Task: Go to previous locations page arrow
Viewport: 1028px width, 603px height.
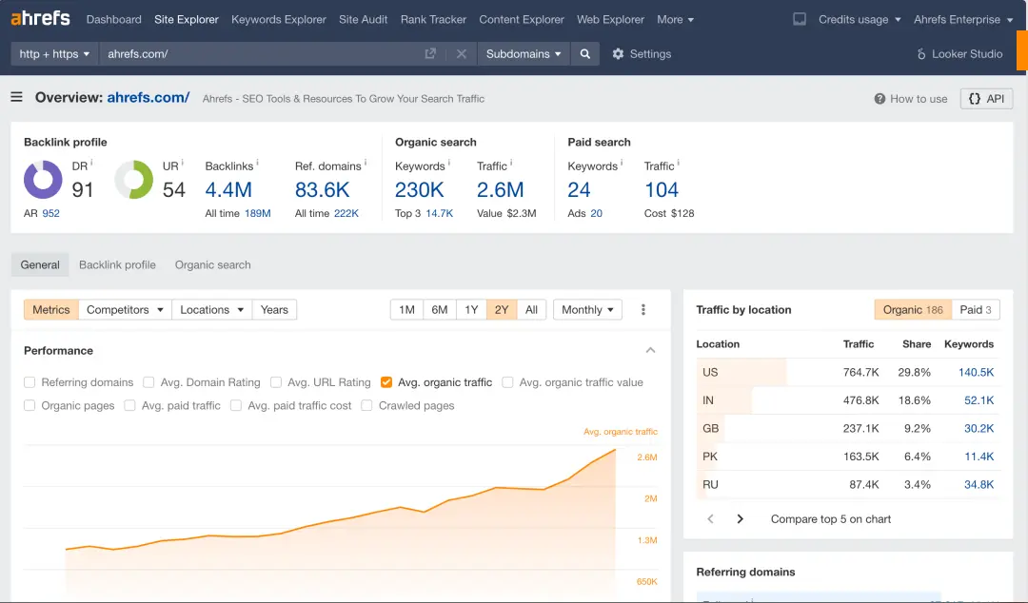Action: tap(710, 518)
